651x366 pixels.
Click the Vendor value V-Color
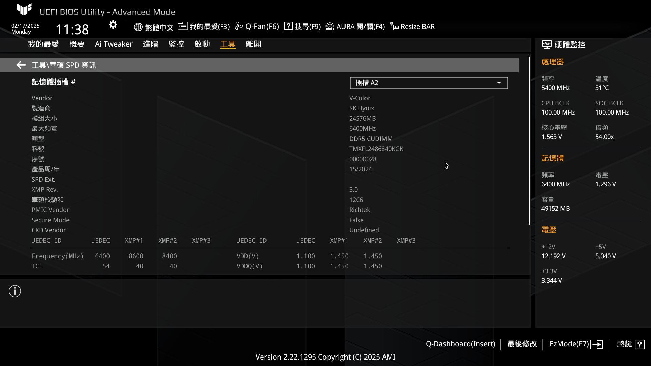[360, 98]
